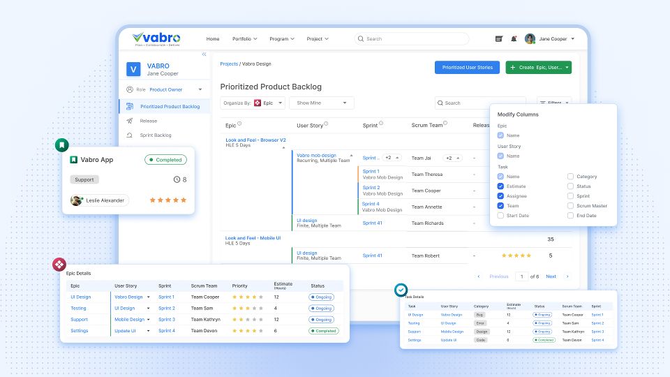Image resolution: width=670 pixels, height=377 pixels.
Task: Click the Prioritized User Stories button
Action: (x=467, y=68)
